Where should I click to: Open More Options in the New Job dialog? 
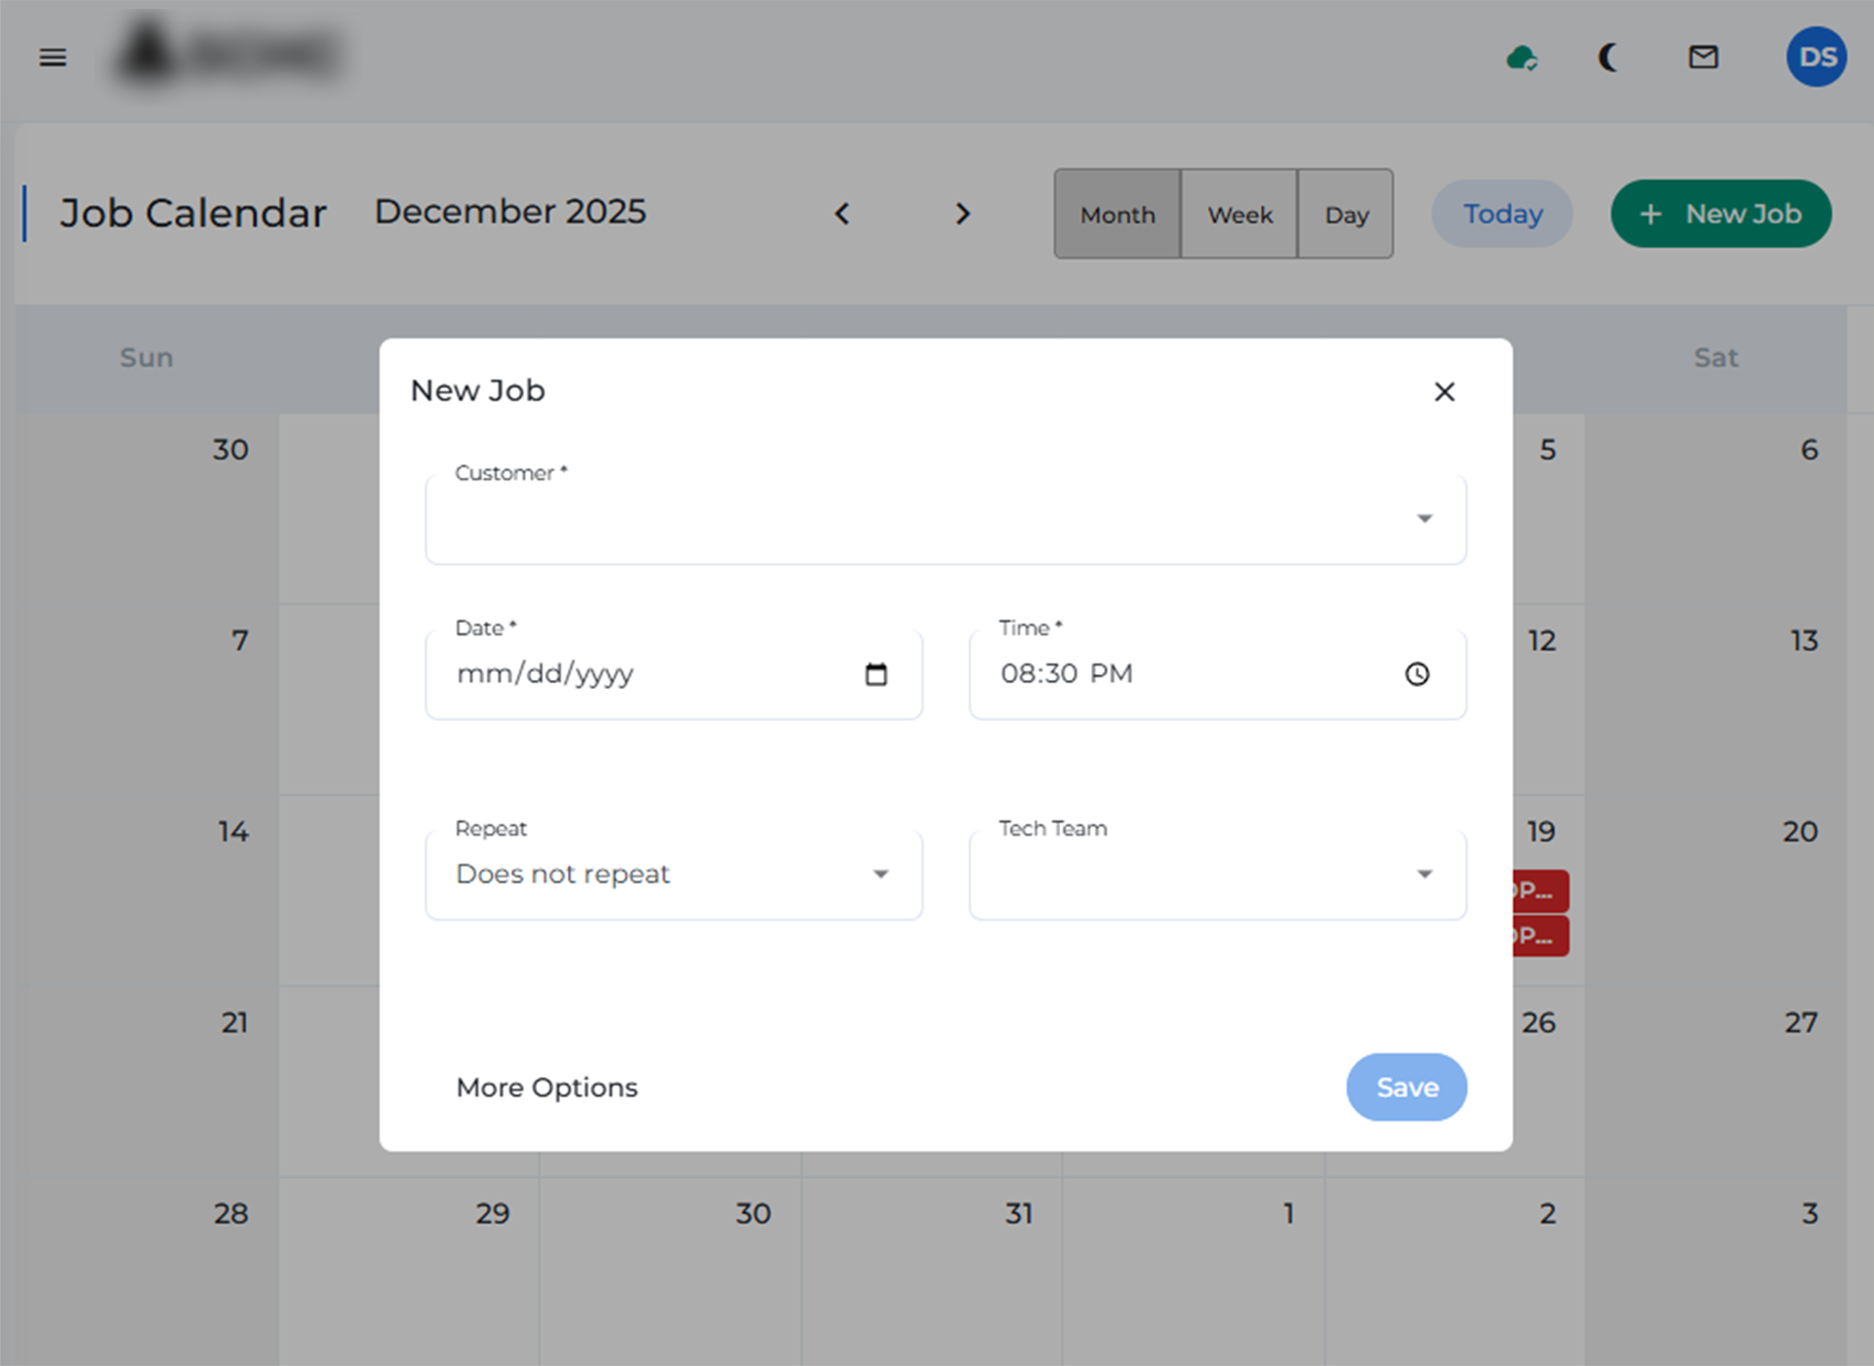[x=547, y=1087]
